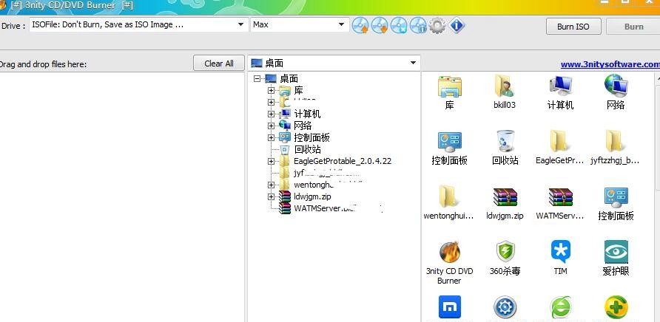Screen dimensions: 660x322
Task: Collapse the 桌面 root node in folder tree
Action: [257, 78]
